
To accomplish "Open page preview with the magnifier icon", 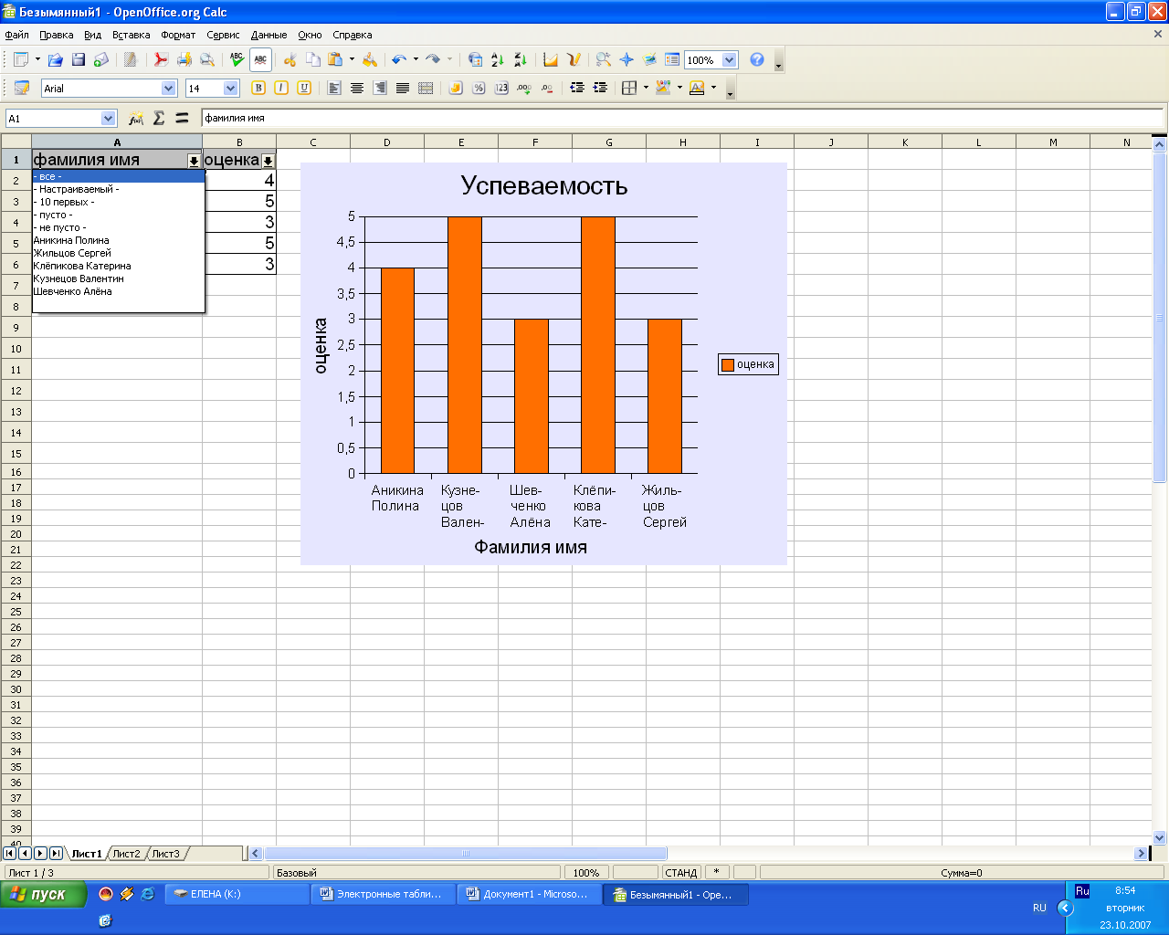I will (207, 60).
